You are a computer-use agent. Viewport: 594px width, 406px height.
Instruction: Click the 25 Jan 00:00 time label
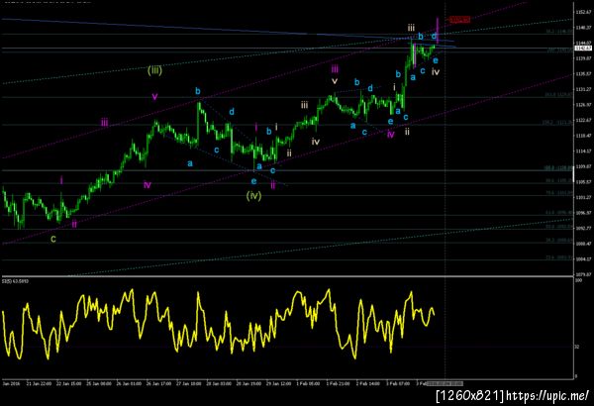tap(99, 383)
